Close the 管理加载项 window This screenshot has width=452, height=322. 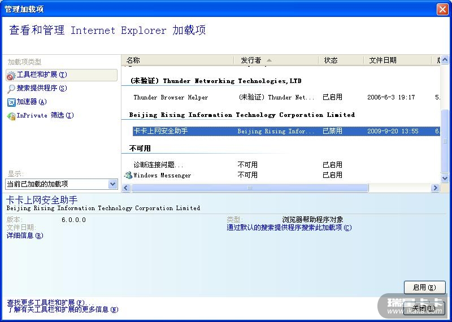(442, 10)
